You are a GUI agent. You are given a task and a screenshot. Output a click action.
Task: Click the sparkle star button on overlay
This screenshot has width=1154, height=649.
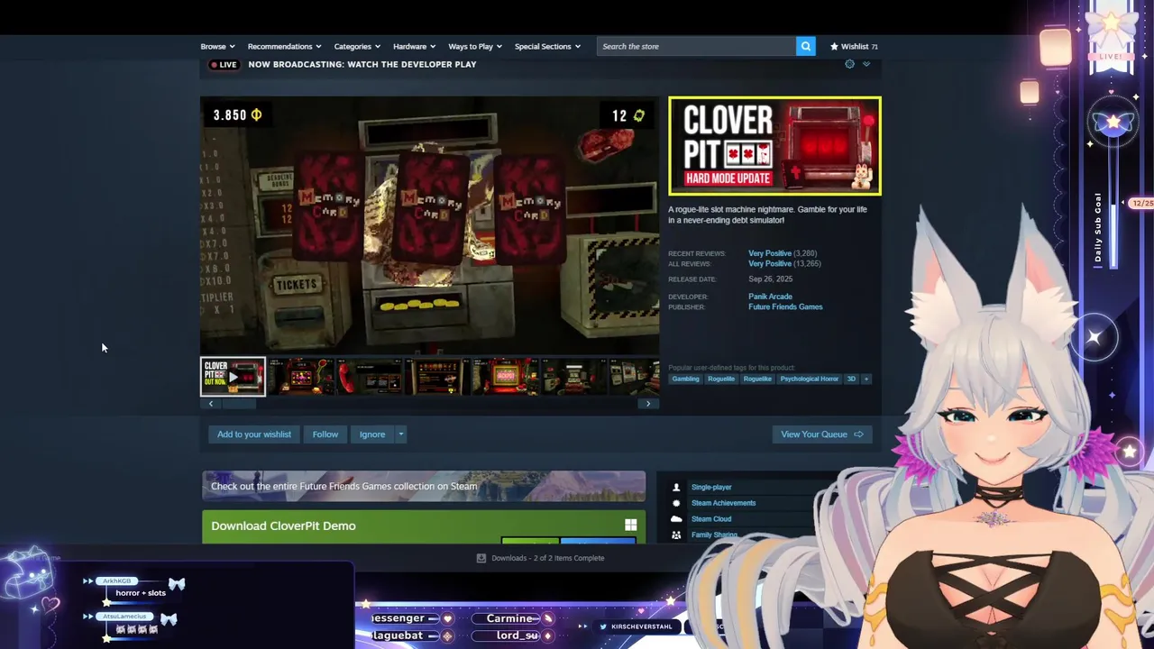pos(1094,337)
